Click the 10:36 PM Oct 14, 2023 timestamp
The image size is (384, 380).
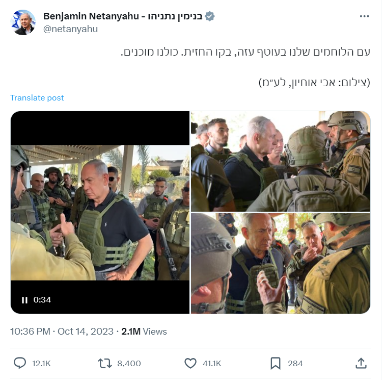(62, 332)
